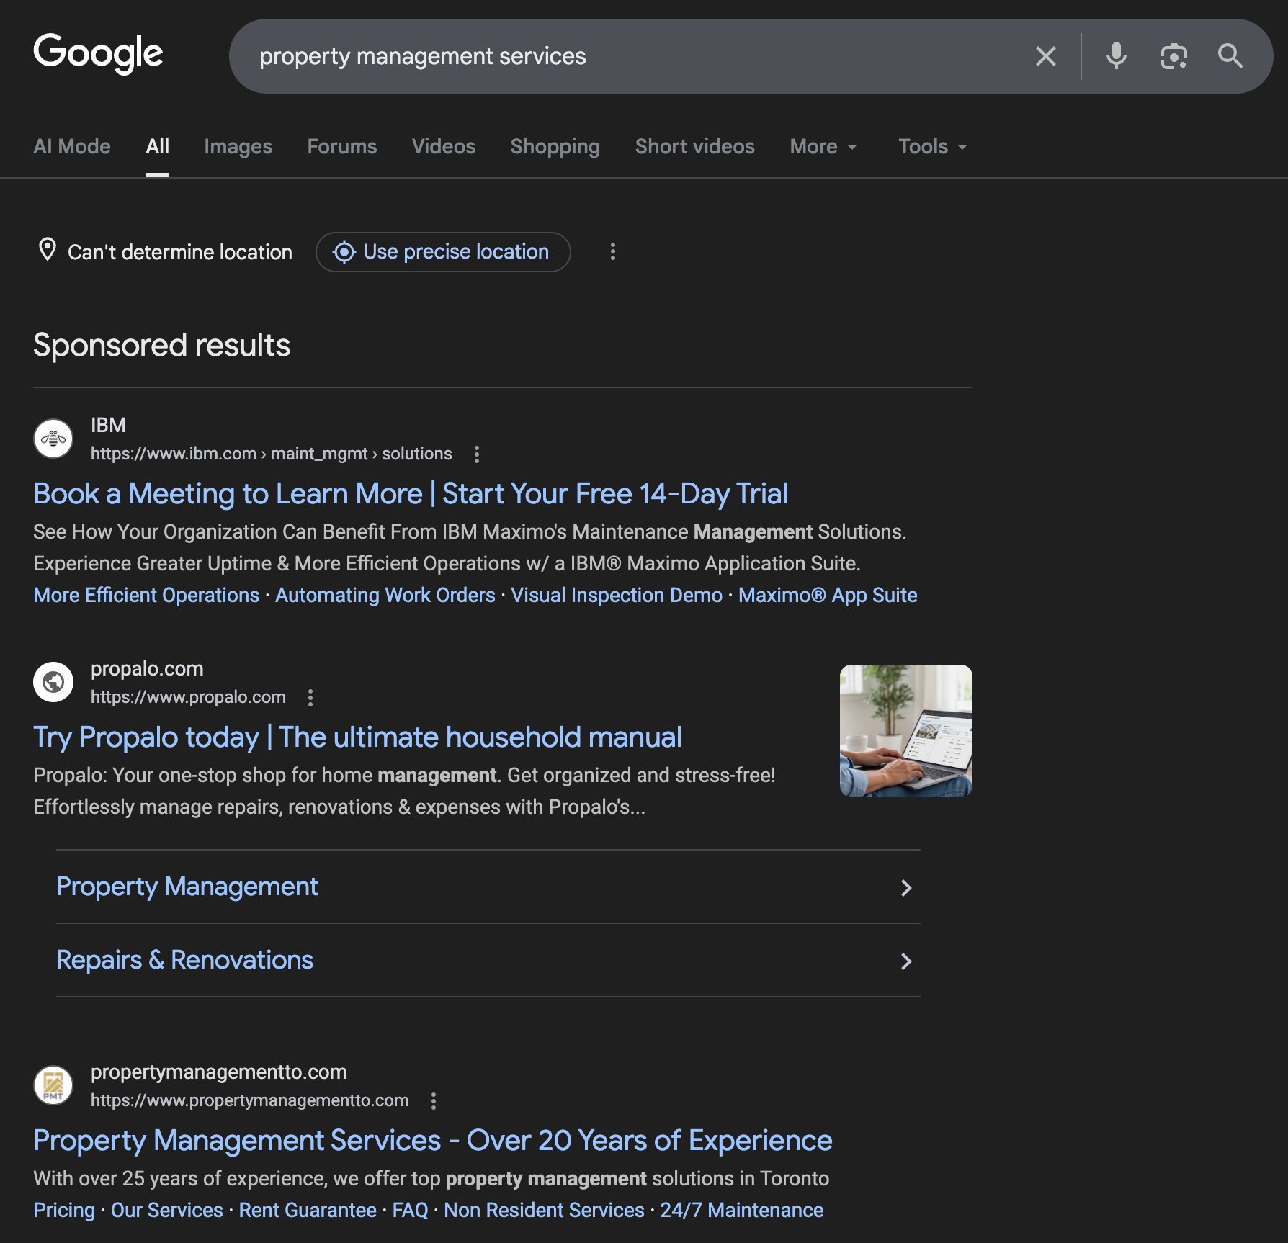Click Rent Guarantee sitelink
Viewport: 1288px width, 1243px height.
308,1210
